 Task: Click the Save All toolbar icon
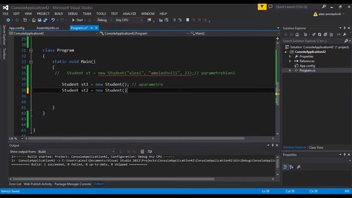[45, 20]
